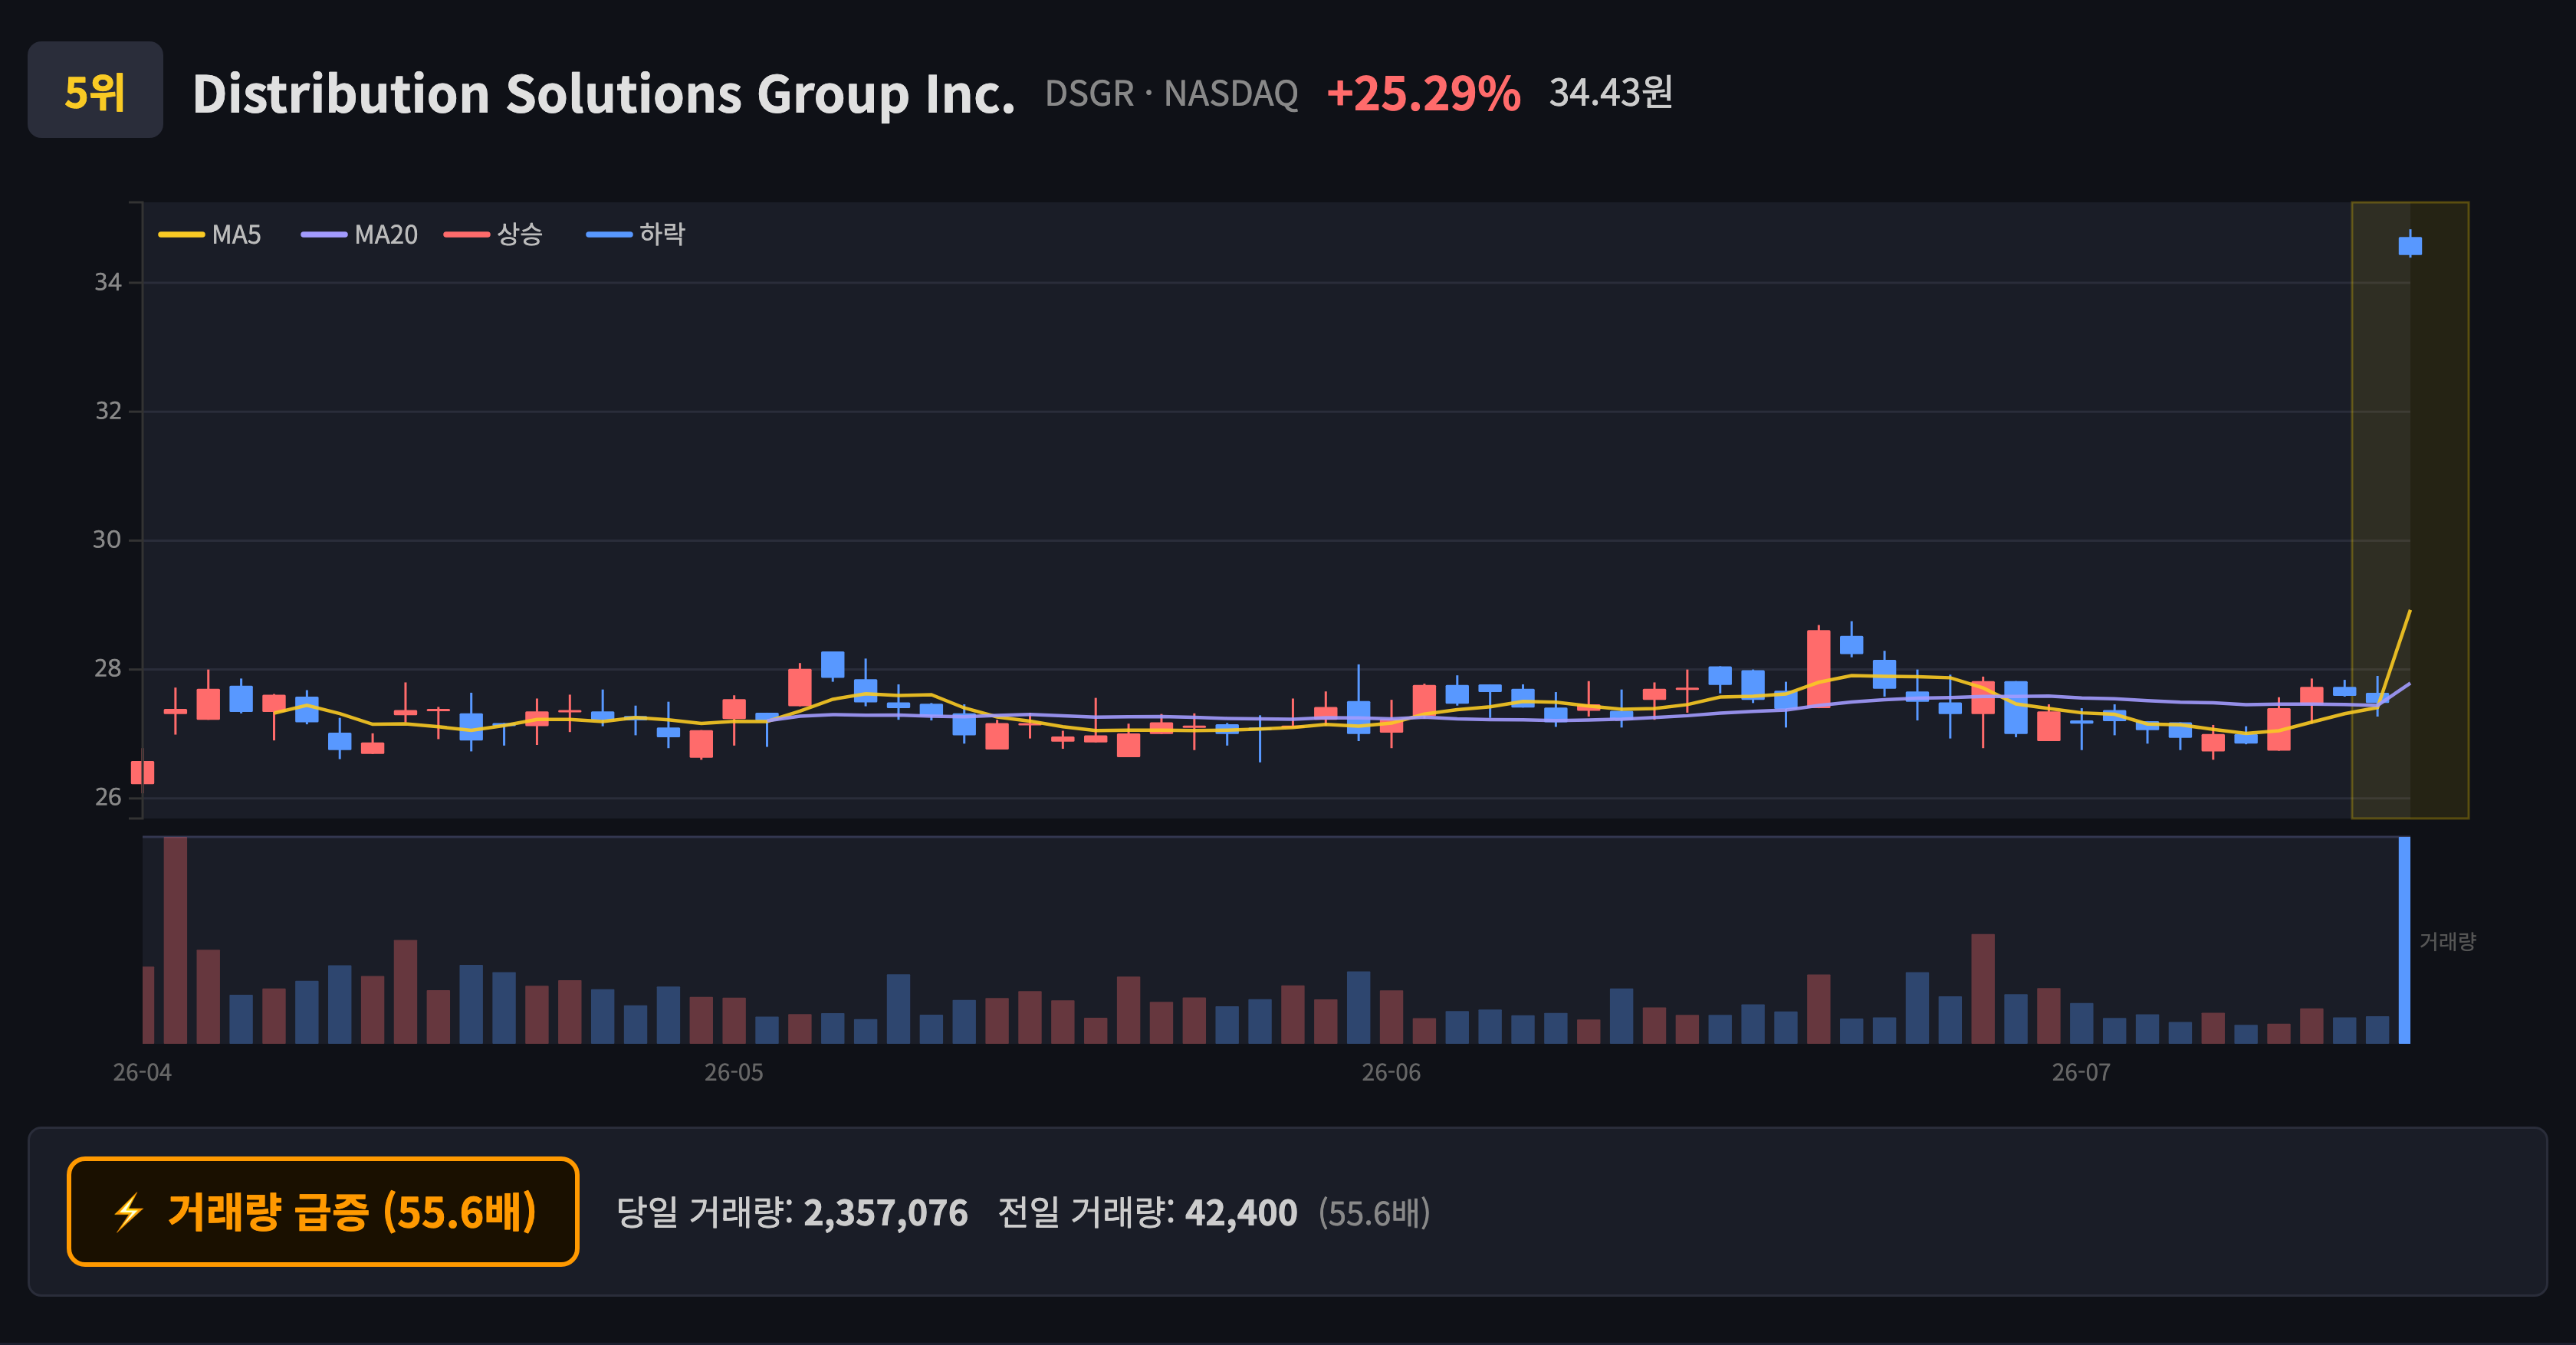Click the 26-07 date axis label
The height and width of the screenshot is (1345, 2576).
click(x=2081, y=1073)
